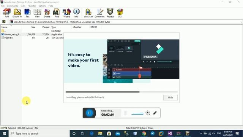Click the installation progress bar
The image size is (243, 137).
click(x=121, y=92)
